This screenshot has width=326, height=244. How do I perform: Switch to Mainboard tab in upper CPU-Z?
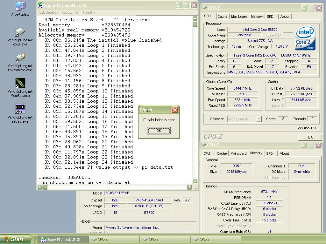[239, 17]
